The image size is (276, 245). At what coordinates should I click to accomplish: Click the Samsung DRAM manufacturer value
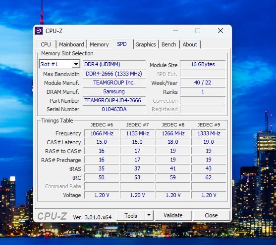click(x=114, y=91)
